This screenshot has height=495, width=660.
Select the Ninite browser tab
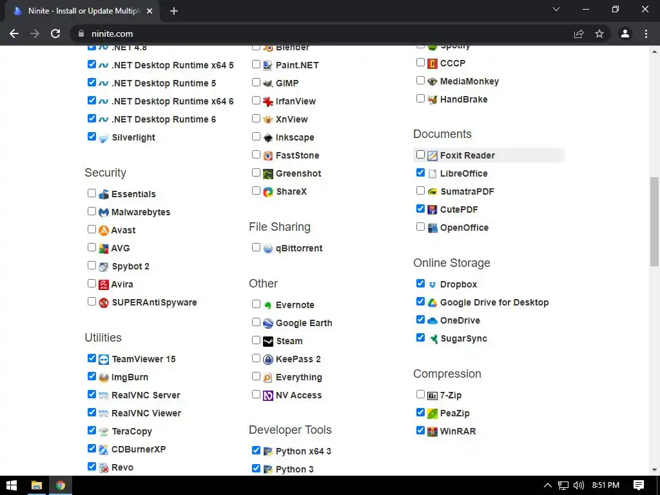tap(82, 11)
